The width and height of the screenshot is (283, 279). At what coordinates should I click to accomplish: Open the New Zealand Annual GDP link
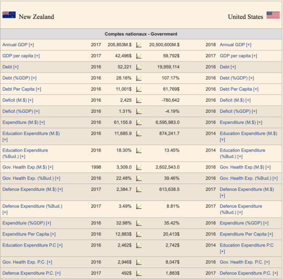coord(18,45)
